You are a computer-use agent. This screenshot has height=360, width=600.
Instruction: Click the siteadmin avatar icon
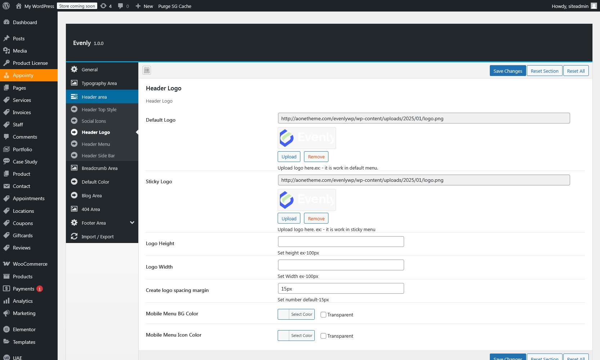coord(594,6)
